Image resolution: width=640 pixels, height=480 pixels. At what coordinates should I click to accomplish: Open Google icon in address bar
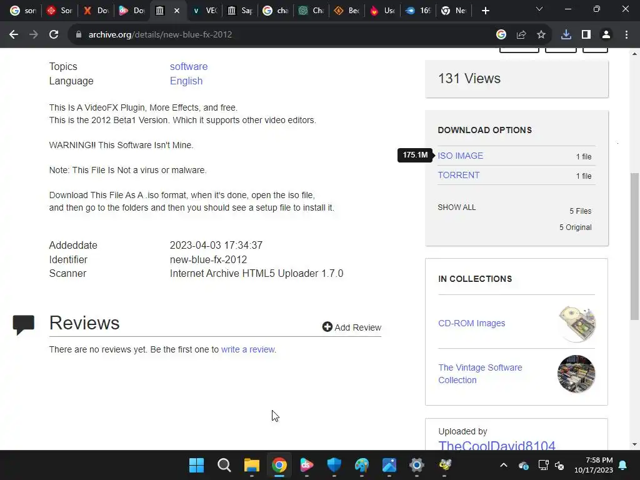pos(501,35)
